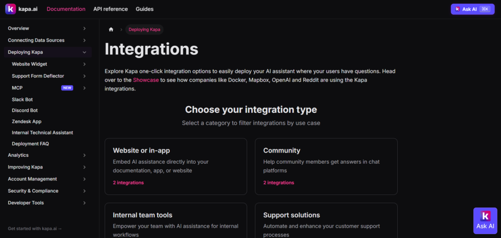
Task: Expand the Analytics section chevron
Action: pyautogui.click(x=84, y=155)
